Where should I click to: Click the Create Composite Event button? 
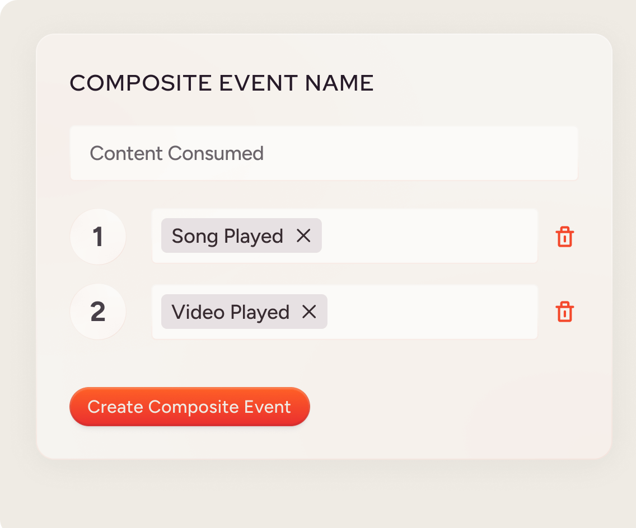click(x=189, y=407)
